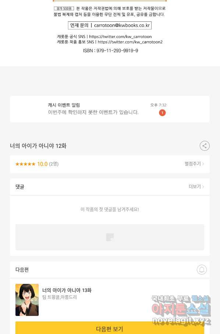Image resolution: width=220 pixels, height=334 pixels.
Task: Click the 10.0 rating score
Action: 42,164
